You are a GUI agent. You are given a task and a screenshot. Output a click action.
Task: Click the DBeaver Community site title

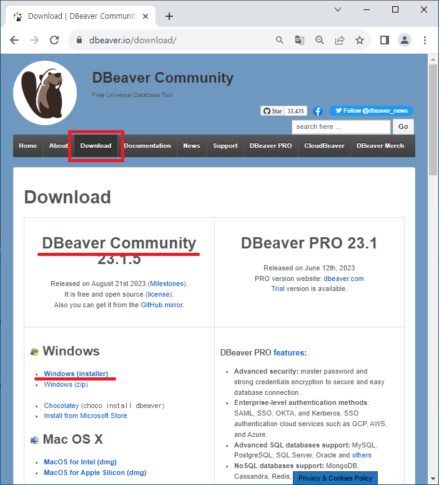click(163, 78)
